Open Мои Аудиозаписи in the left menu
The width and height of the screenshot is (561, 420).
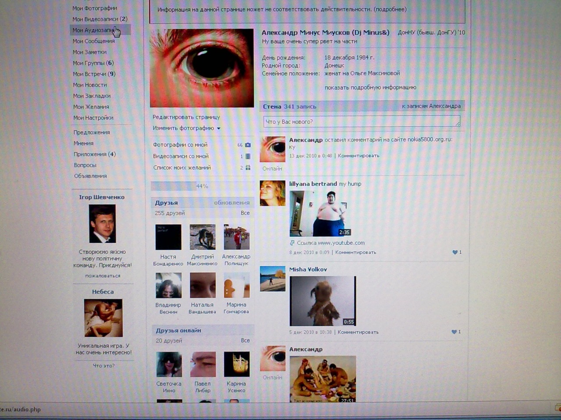pyautogui.click(x=93, y=30)
